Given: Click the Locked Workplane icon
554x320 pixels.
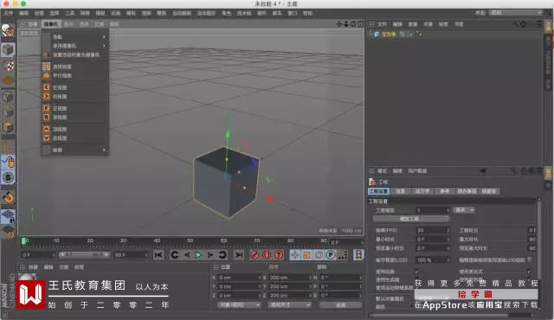Looking at the screenshot, I should [8, 216].
